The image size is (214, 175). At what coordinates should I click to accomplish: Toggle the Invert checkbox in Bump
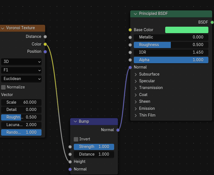tap(76, 139)
